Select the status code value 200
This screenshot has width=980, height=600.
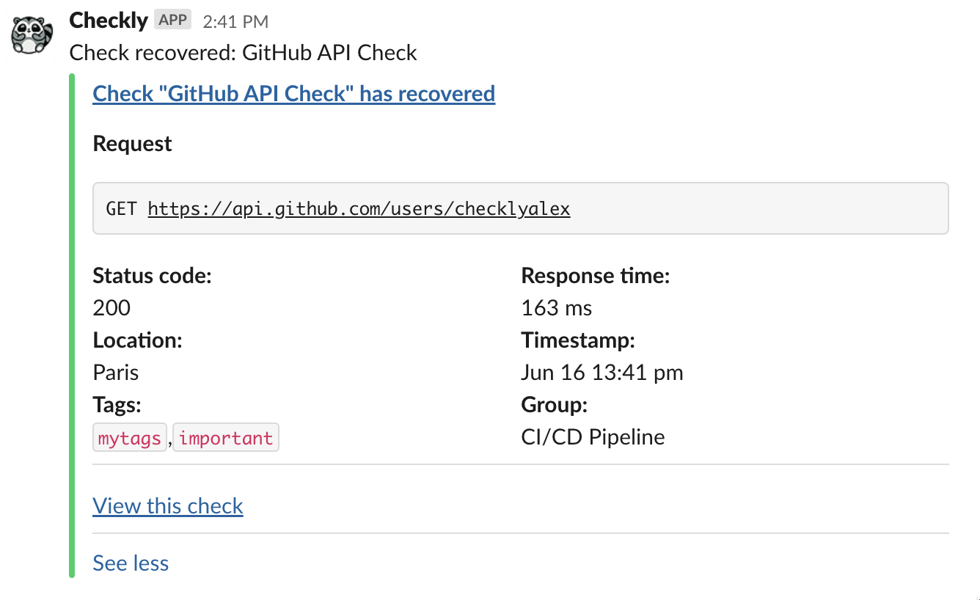click(x=111, y=307)
